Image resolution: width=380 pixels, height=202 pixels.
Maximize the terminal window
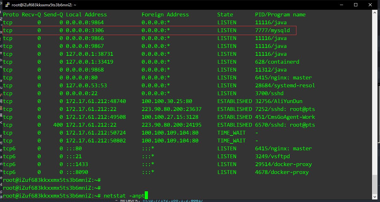356,5
